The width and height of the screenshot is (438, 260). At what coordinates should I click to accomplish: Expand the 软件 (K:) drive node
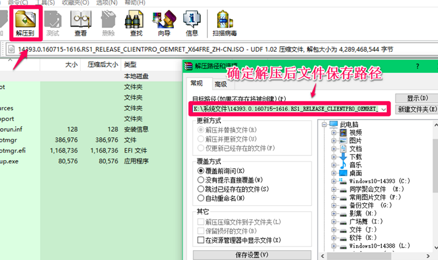point(334,237)
